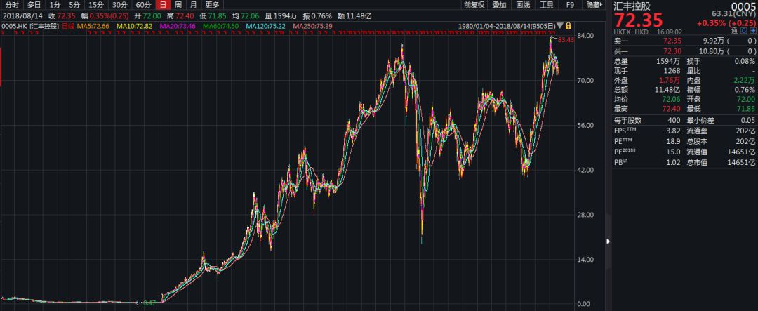Click the MA60:74.50 indicator label
This screenshot has height=311, width=758.
click(x=221, y=26)
